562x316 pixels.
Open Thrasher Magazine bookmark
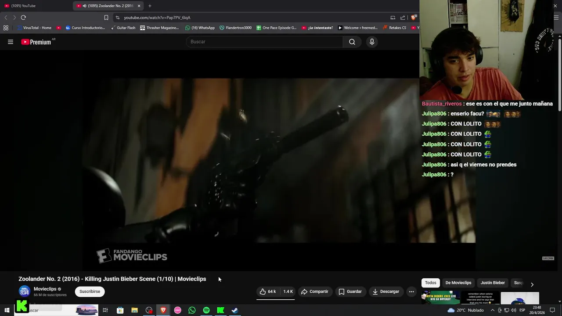pyautogui.click(x=159, y=28)
